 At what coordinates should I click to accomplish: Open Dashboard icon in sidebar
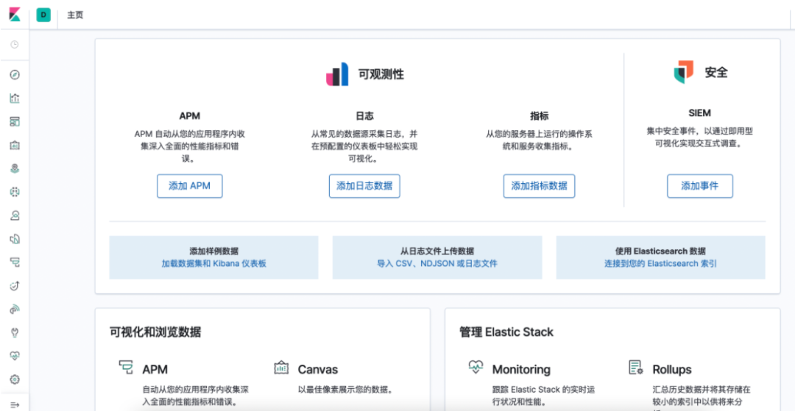(15, 121)
